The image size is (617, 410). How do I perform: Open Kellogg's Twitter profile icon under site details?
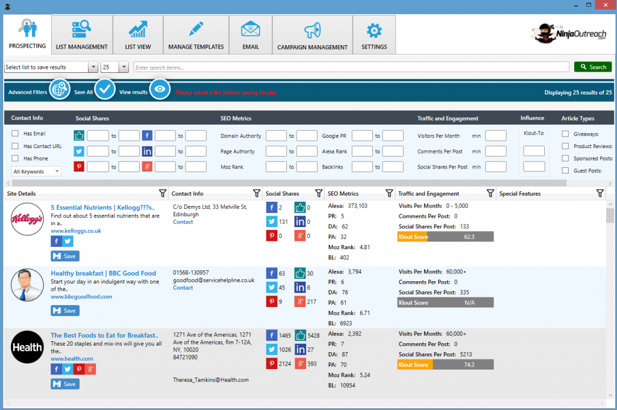[67, 241]
